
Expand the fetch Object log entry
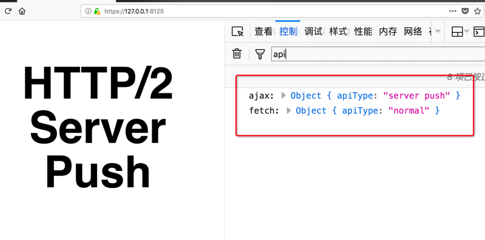coord(289,111)
